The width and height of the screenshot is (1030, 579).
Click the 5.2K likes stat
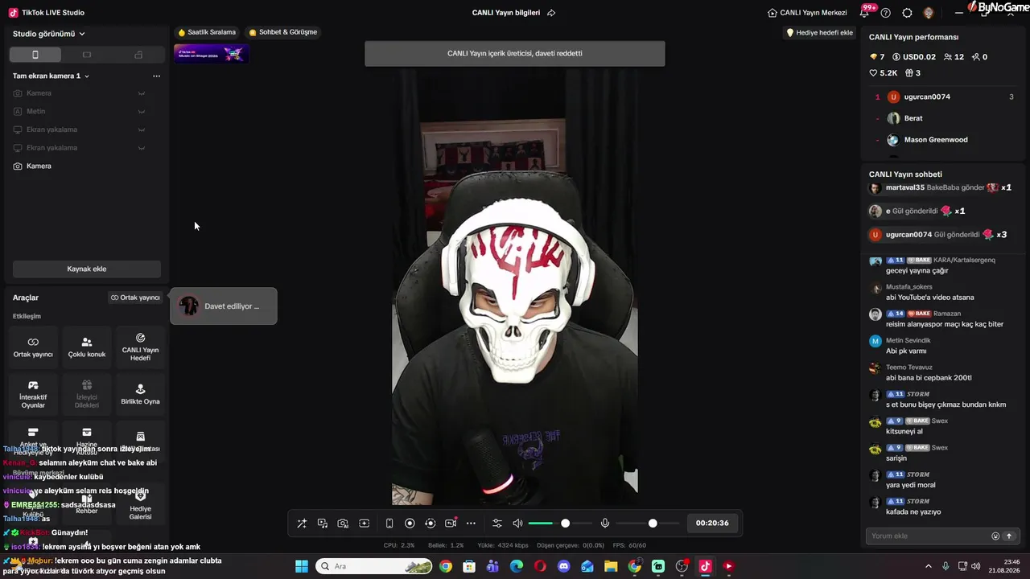coord(883,73)
